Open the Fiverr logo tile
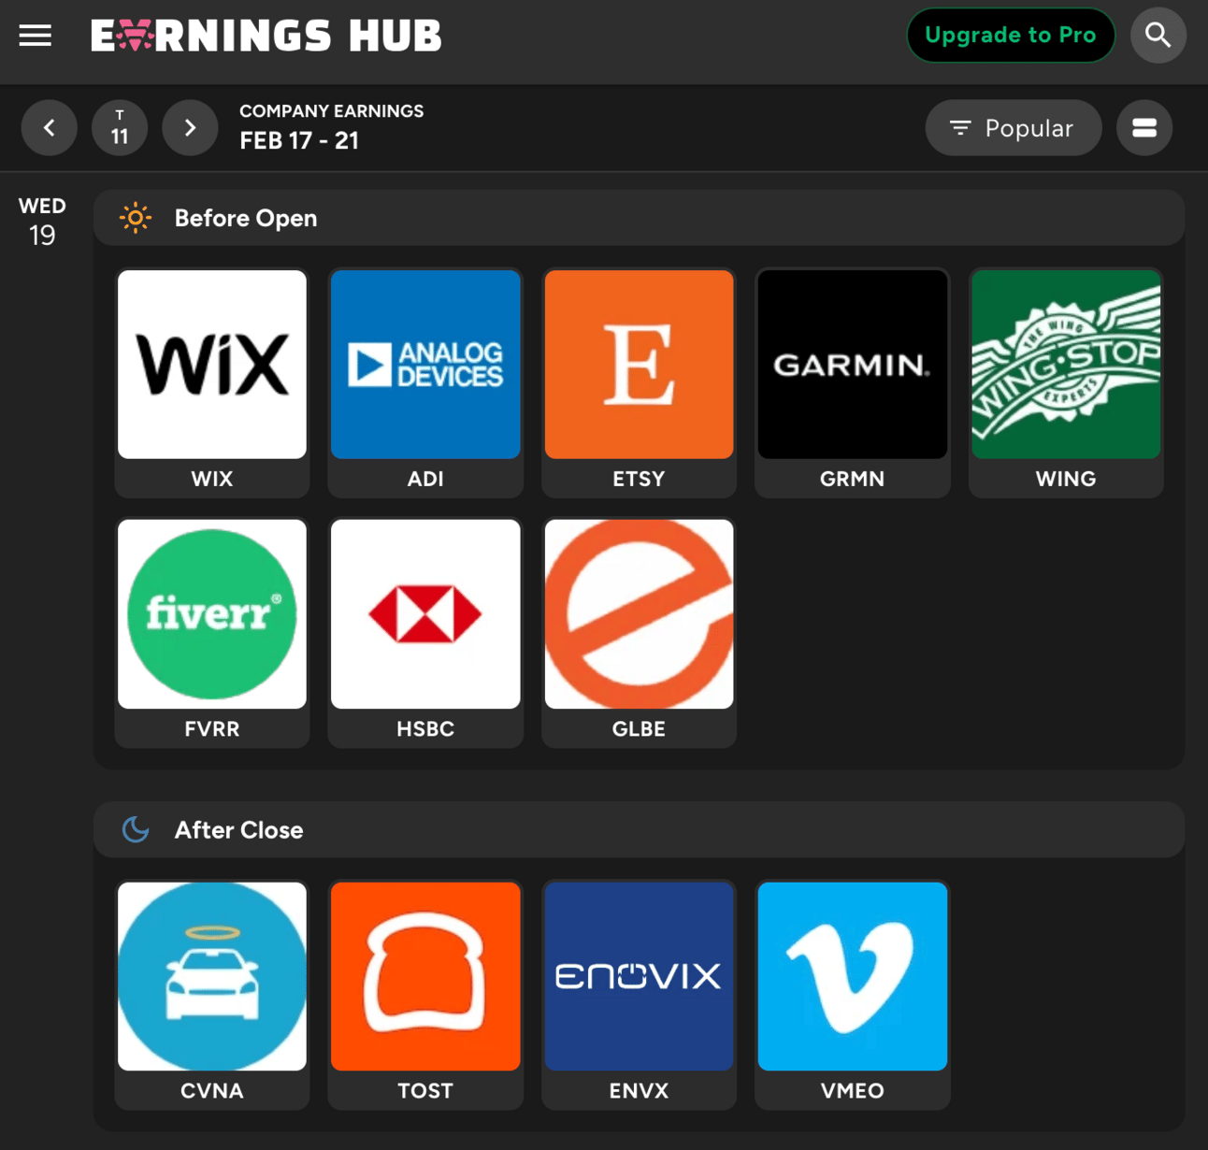This screenshot has width=1208, height=1150. pyautogui.click(x=212, y=614)
